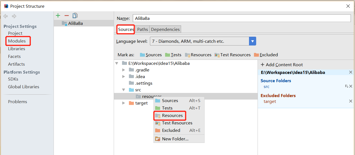Click the green plus Add module icon
The width and height of the screenshot is (355, 155).
pos(58,16)
